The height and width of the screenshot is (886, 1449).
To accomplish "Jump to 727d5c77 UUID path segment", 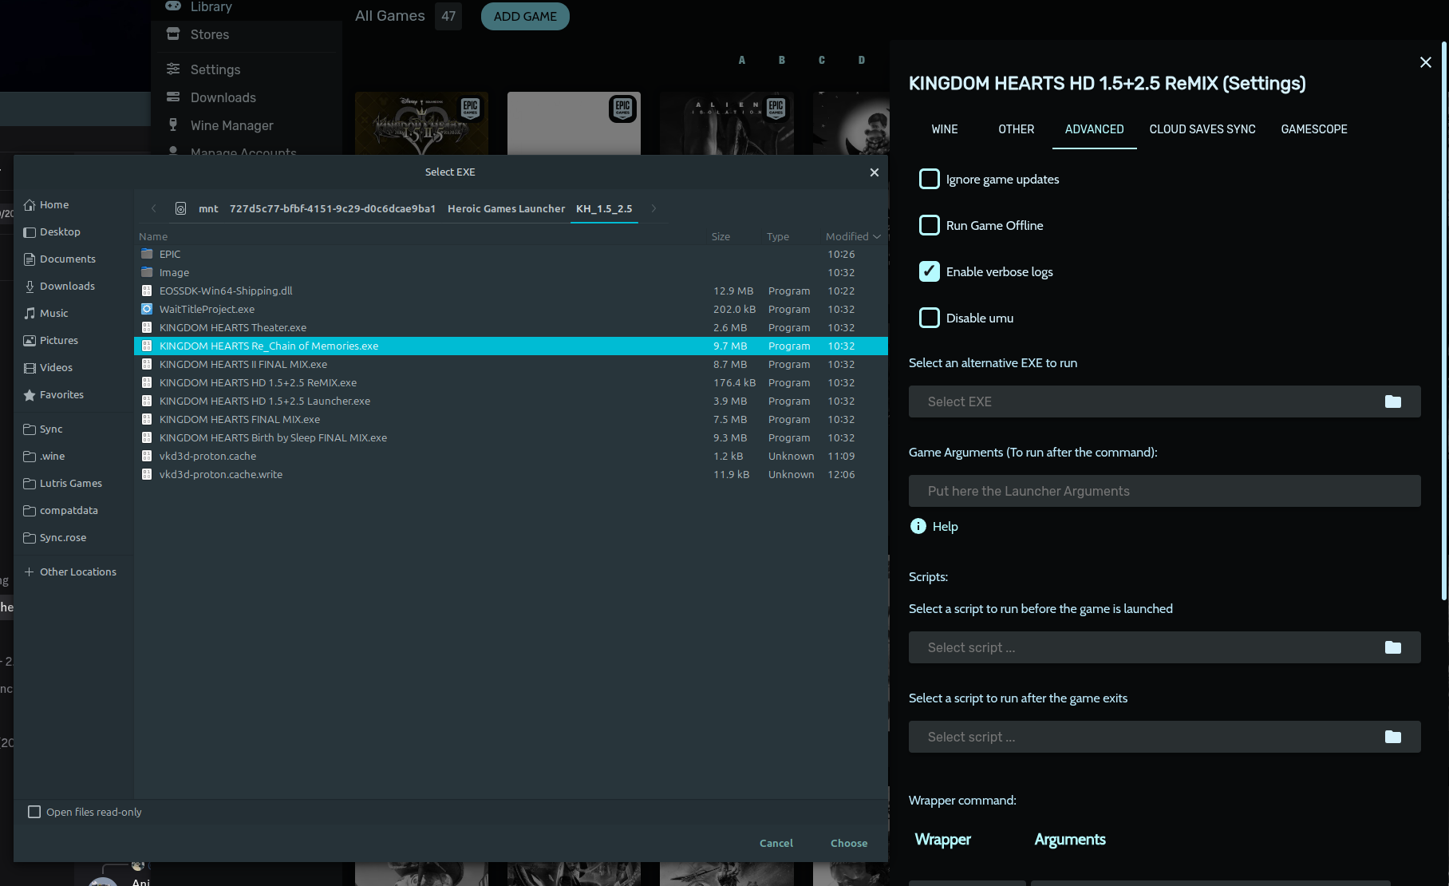I will tap(333, 208).
